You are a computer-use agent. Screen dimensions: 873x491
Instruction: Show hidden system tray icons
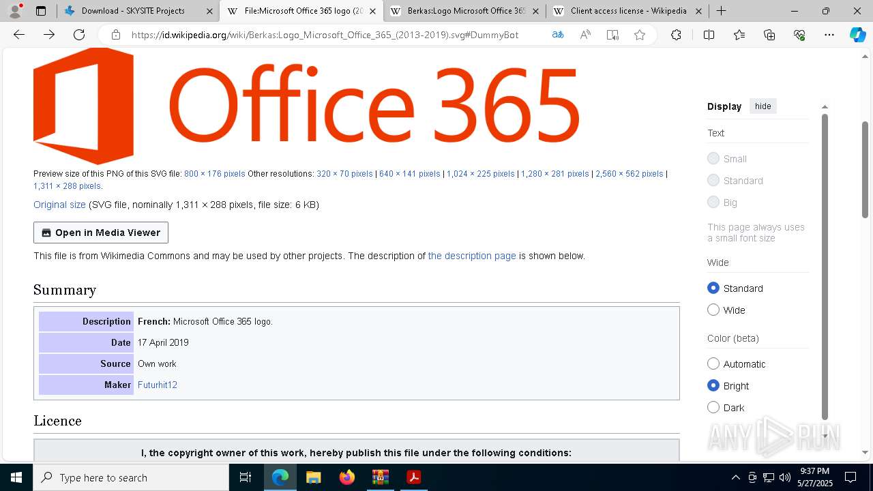click(735, 477)
